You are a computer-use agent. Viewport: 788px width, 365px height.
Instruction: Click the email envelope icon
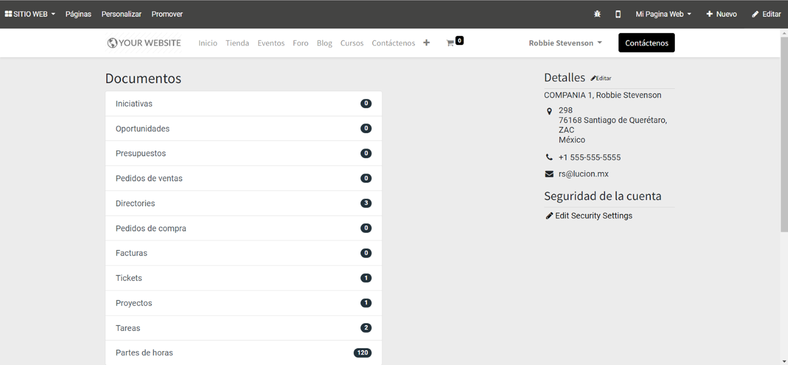(549, 174)
